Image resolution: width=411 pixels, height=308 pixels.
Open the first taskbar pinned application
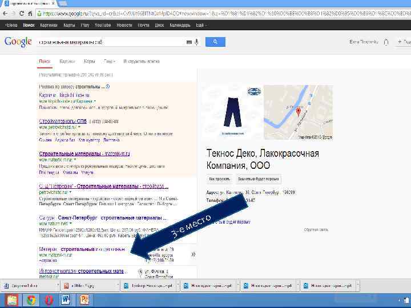pyautogui.click(x=11, y=301)
